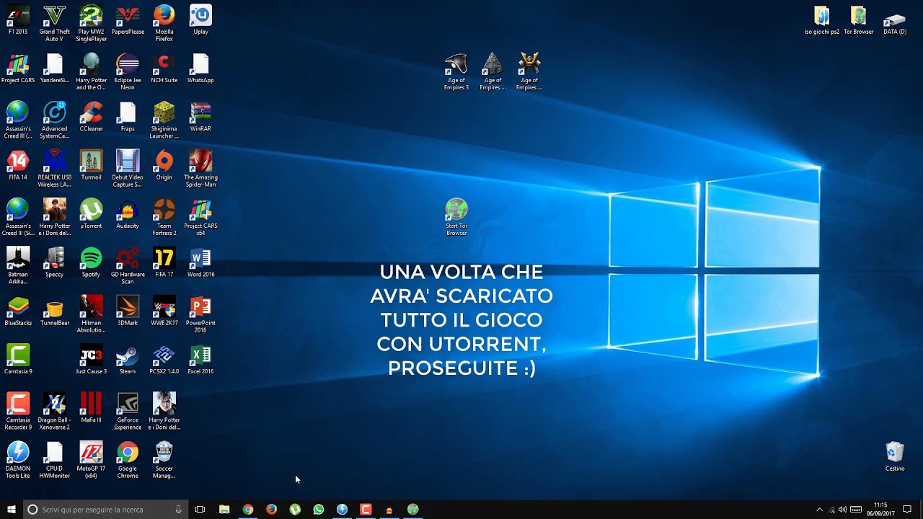The width and height of the screenshot is (923, 519).
Task: Select GeForce Experience desktop icon
Action: [x=128, y=412]
